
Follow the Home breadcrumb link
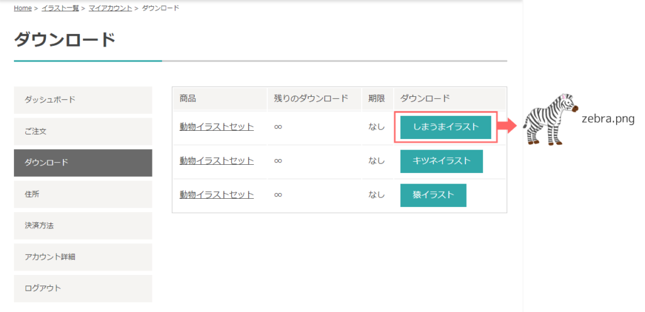pyautogui.click(x=23, y=8)
